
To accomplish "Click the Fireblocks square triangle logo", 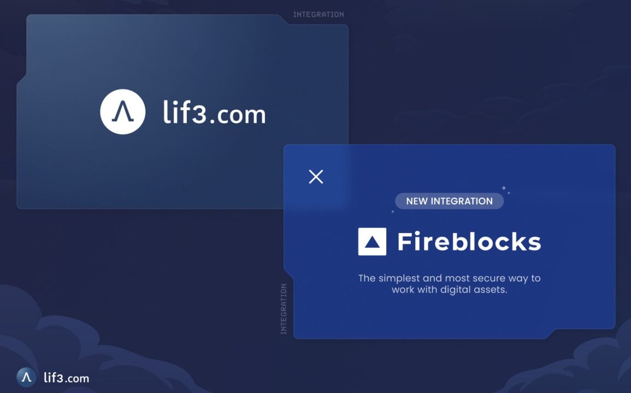I will (372, 242).
